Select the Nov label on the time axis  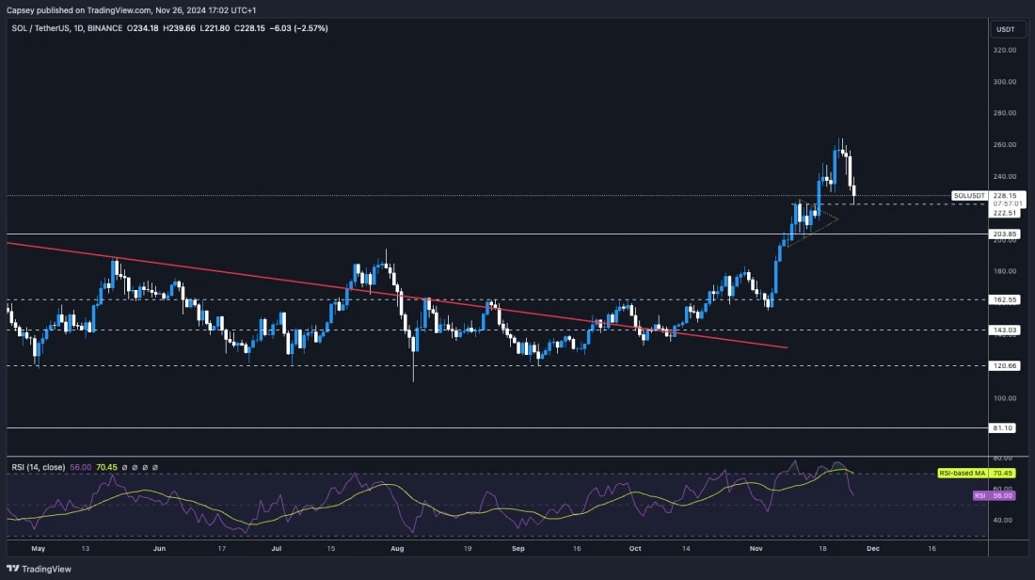point(754,547)
